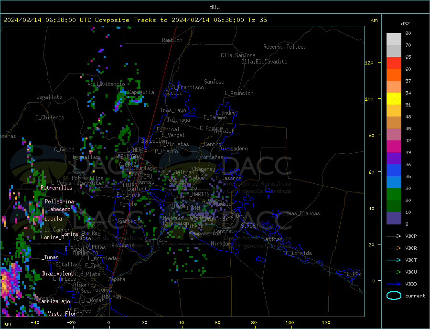The width and height of the screenshot is (430, 329).
Task: Click the C_Guido place label
Action: (x=64, y=149)
